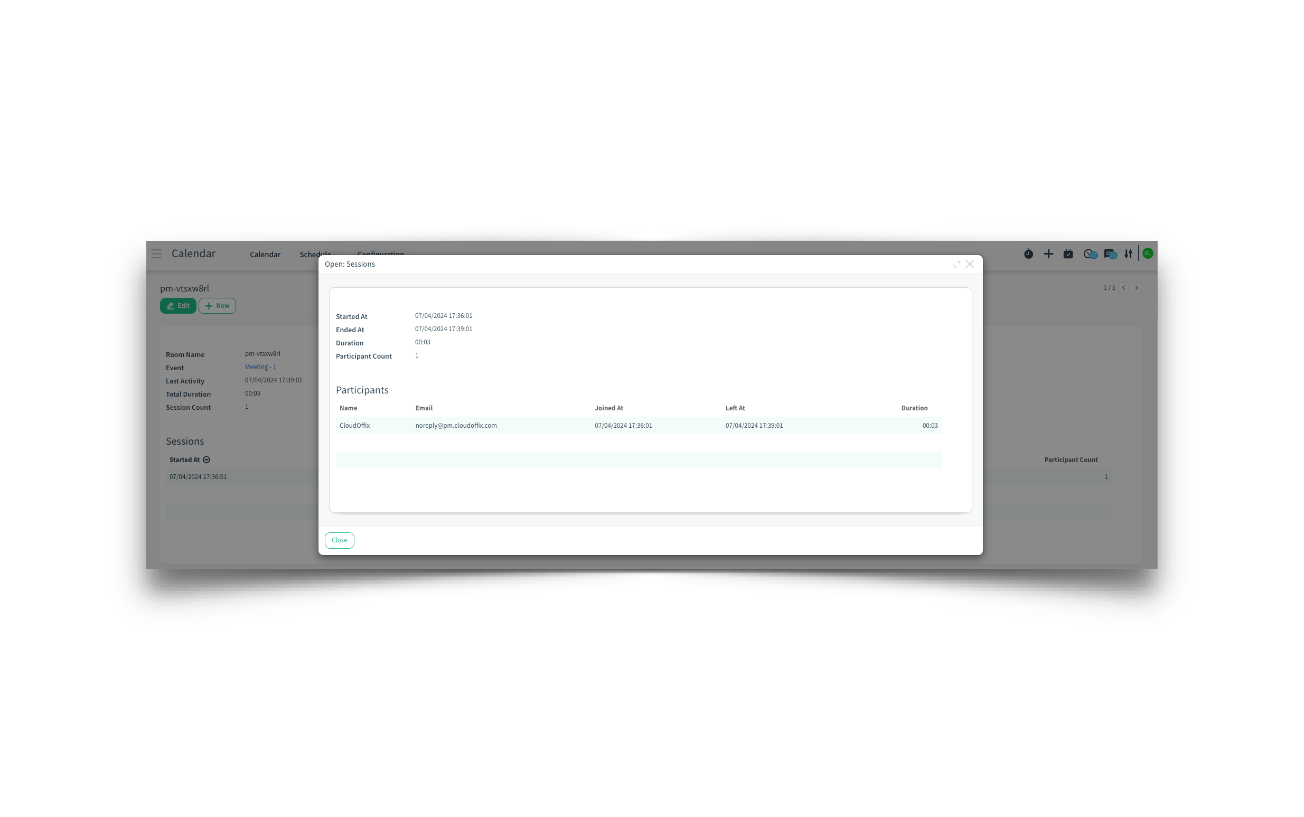Click the user avatar green icon
1304x817 pixels.
click(x=1148, y=253)
